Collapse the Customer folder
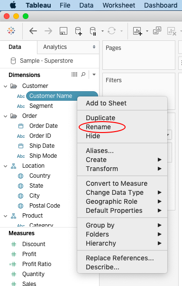Viewport: 182px width, 286px height. pyautogui.click(x=6, y=86)
